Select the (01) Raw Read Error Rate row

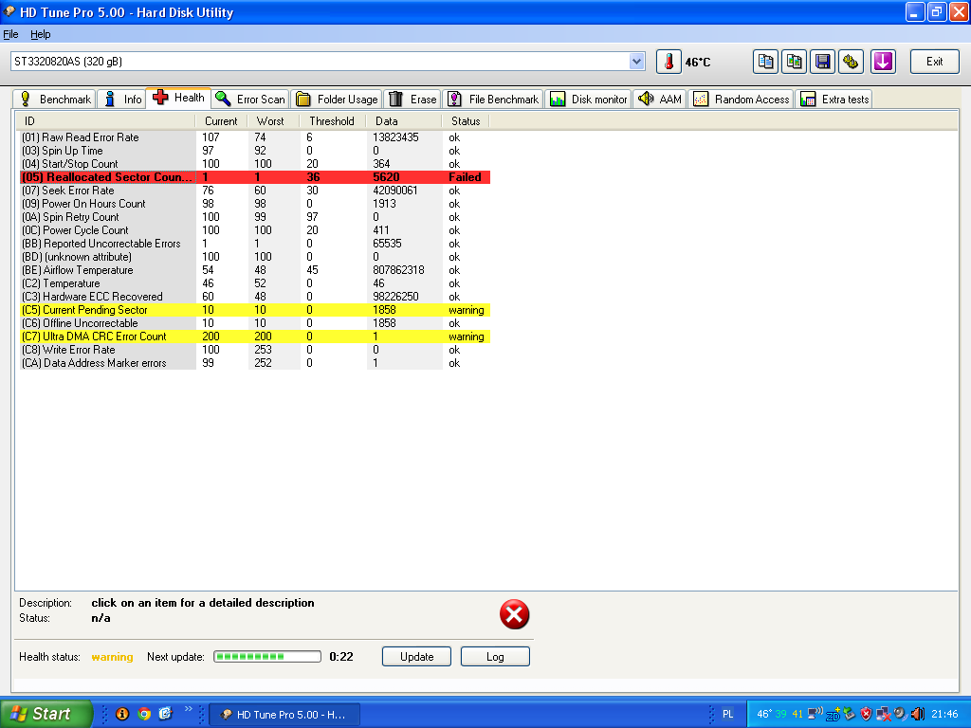pos(255,137)
